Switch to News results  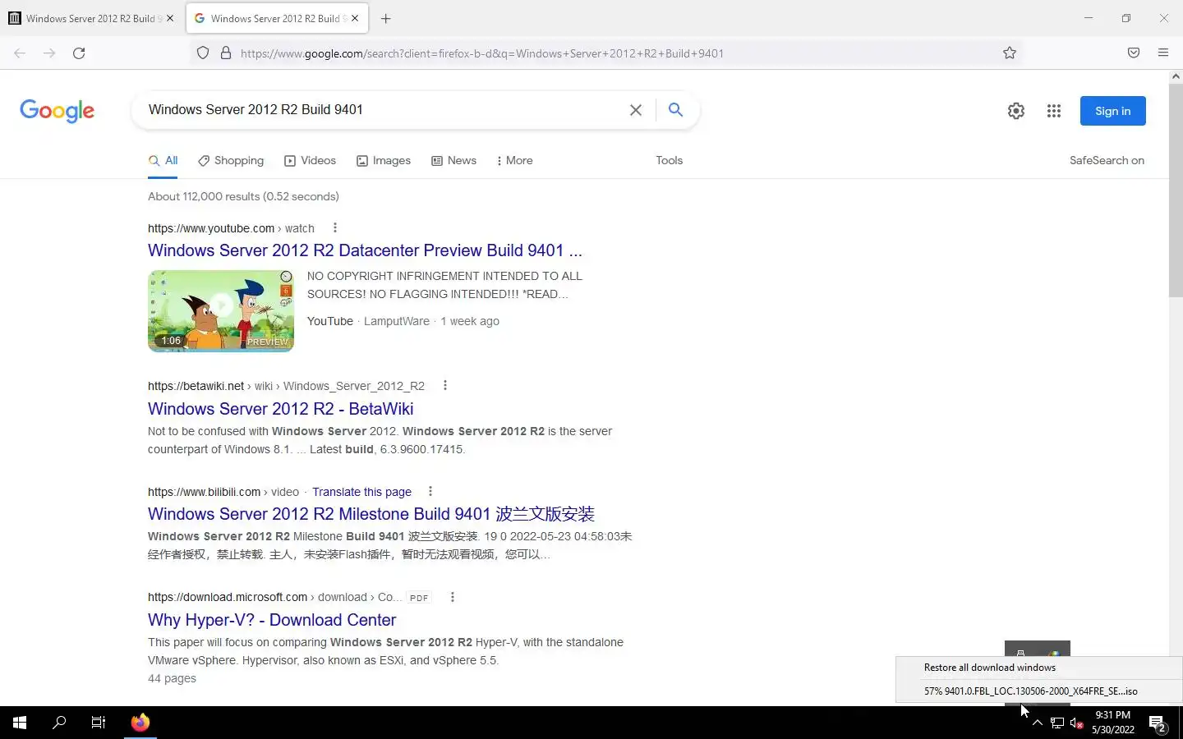454,161
